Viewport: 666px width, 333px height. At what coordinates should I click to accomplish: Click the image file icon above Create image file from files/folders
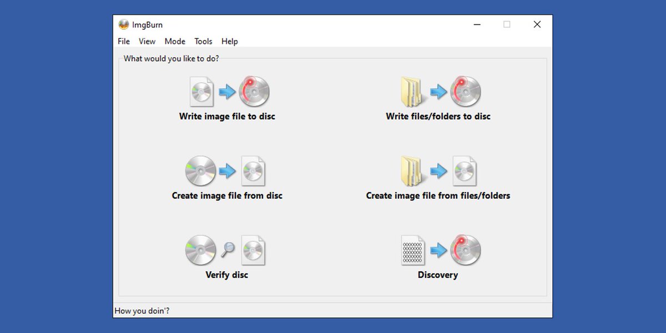pos(465,171)
